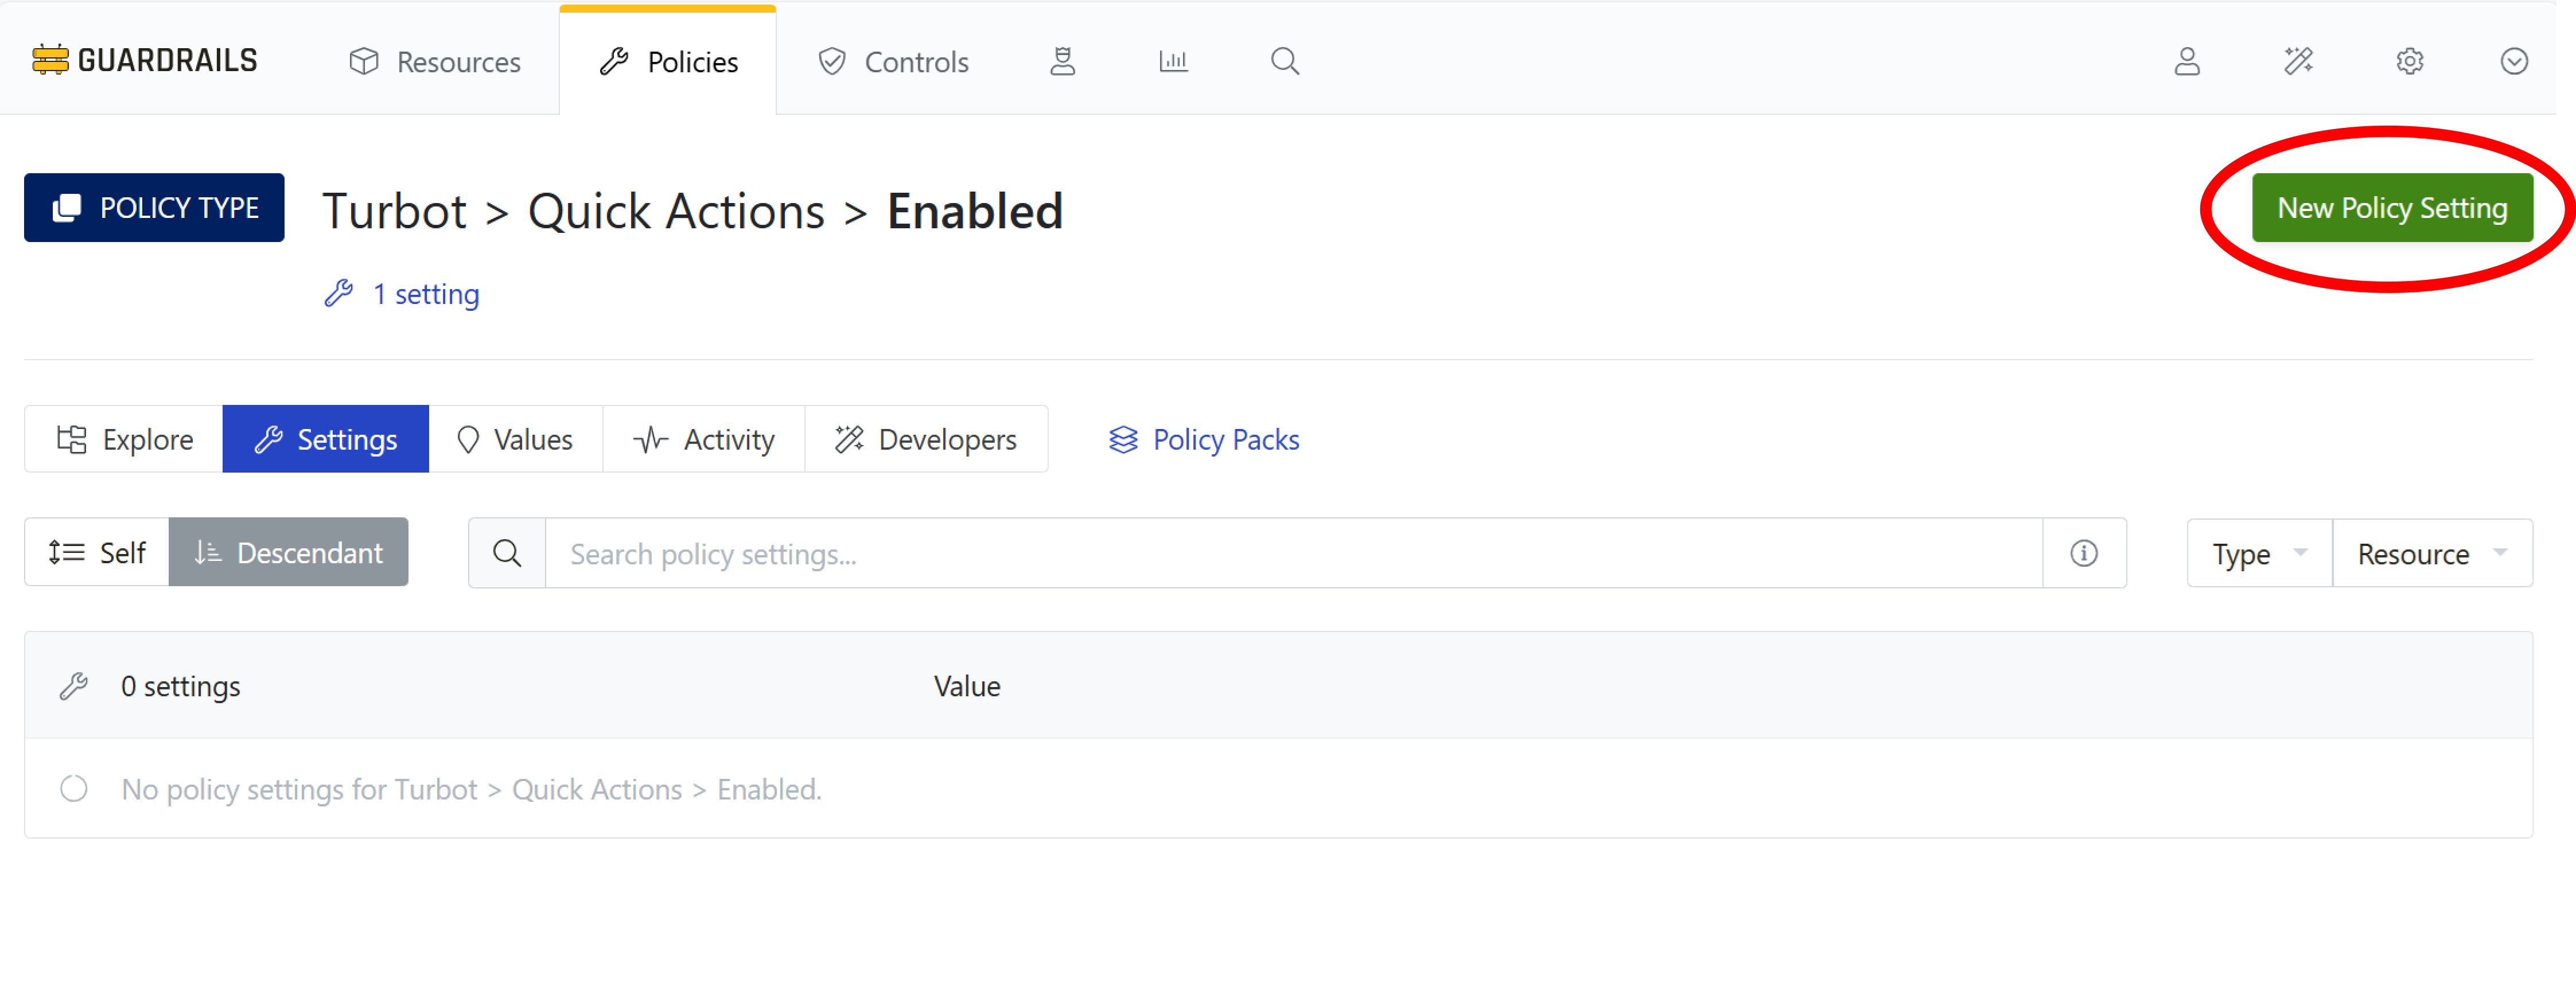
Task: Select the radio circle in the empty settings row
Action: 74,788
